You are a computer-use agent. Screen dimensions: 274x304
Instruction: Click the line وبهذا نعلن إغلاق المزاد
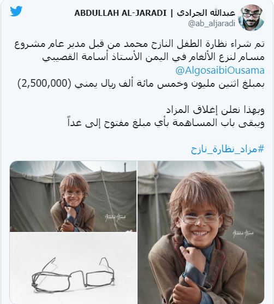click(x=216, y=110)
